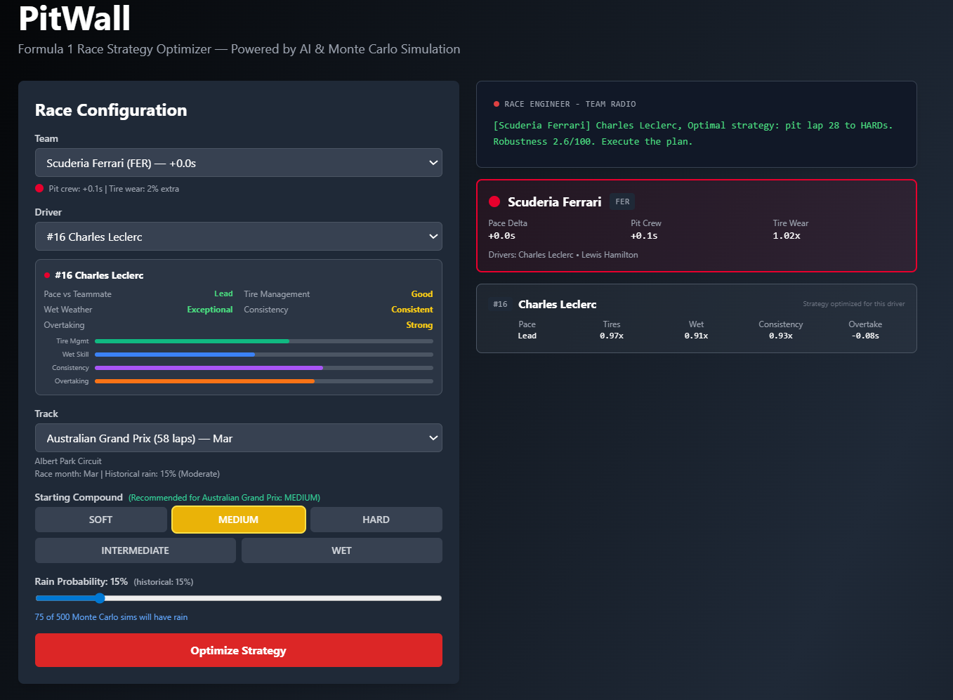Select the MEDIUM starting compound
This screenshot has width=953, height=700.
(239, 520)
